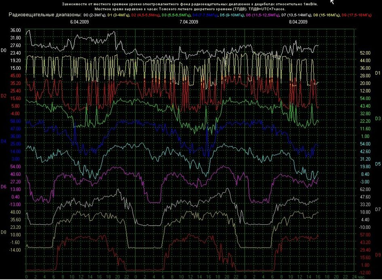Viewport: 382px width, 280px height.
Task: Select the green D3 axis value "43.40"
Action: 365,106
